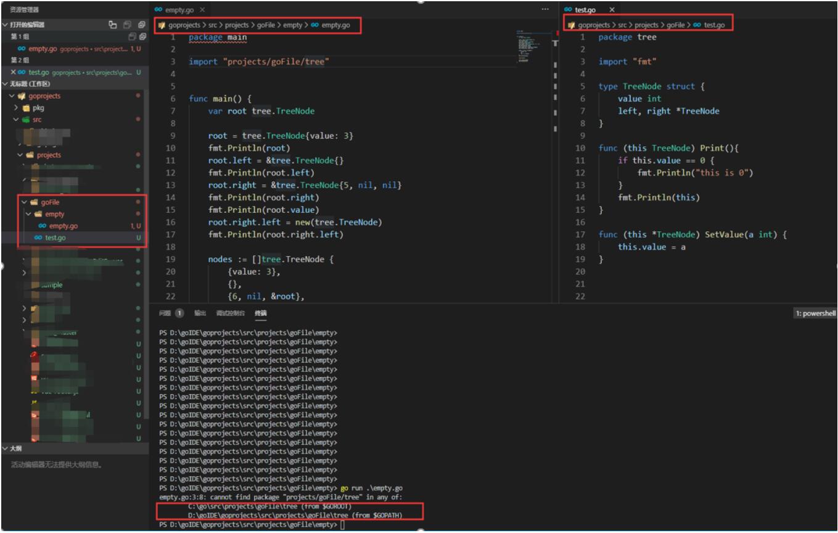Viewport: 838px width, 533px height.
Task: Open the 输出 output panel tab
Action: point(200,313)
